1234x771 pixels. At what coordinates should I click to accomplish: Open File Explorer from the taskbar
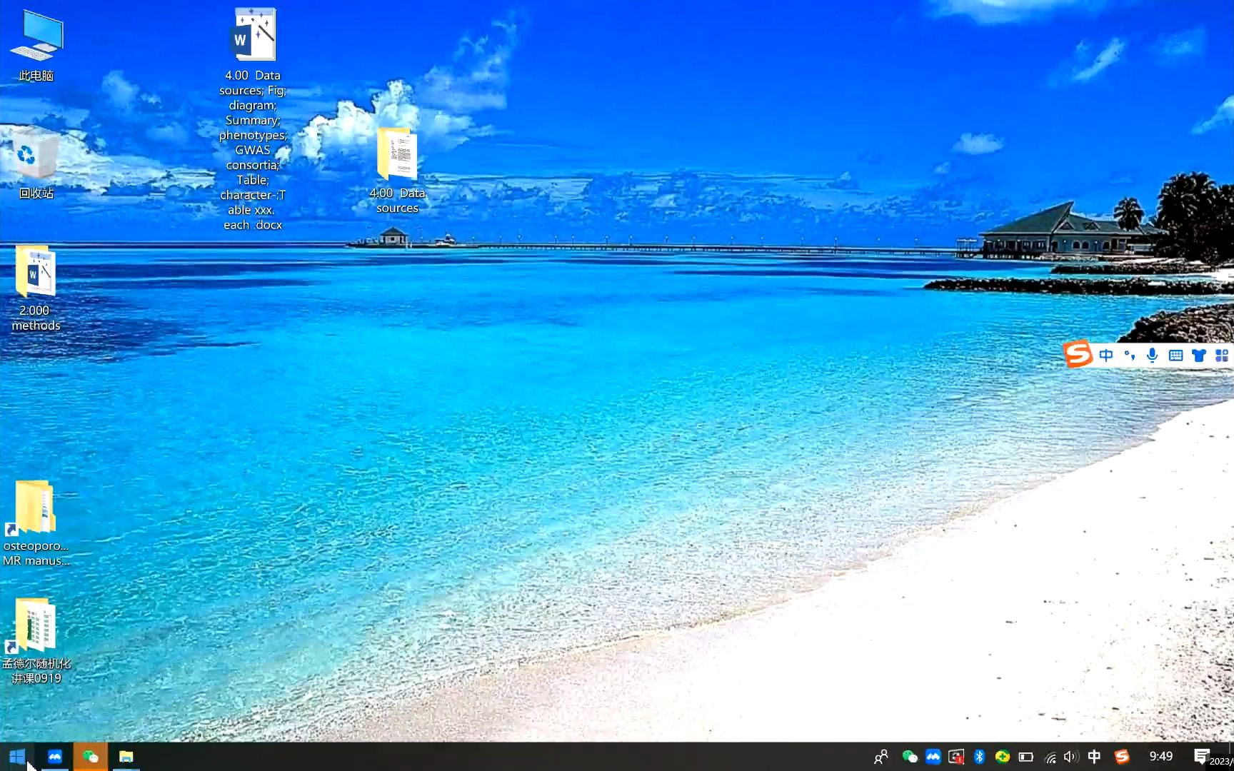(x=126, y=757)
